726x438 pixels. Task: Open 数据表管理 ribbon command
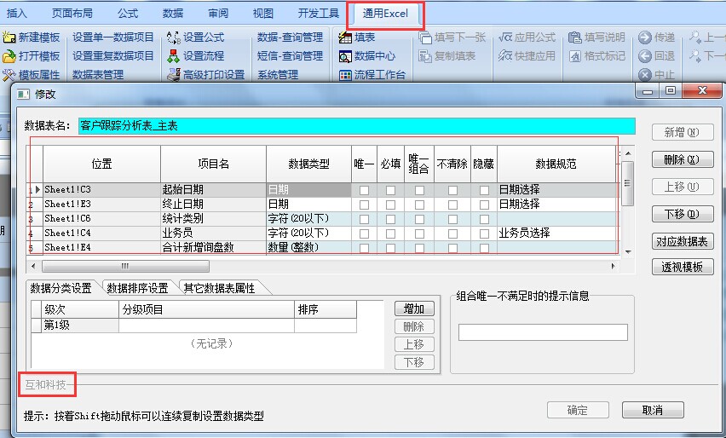click(x=98, y=74)
